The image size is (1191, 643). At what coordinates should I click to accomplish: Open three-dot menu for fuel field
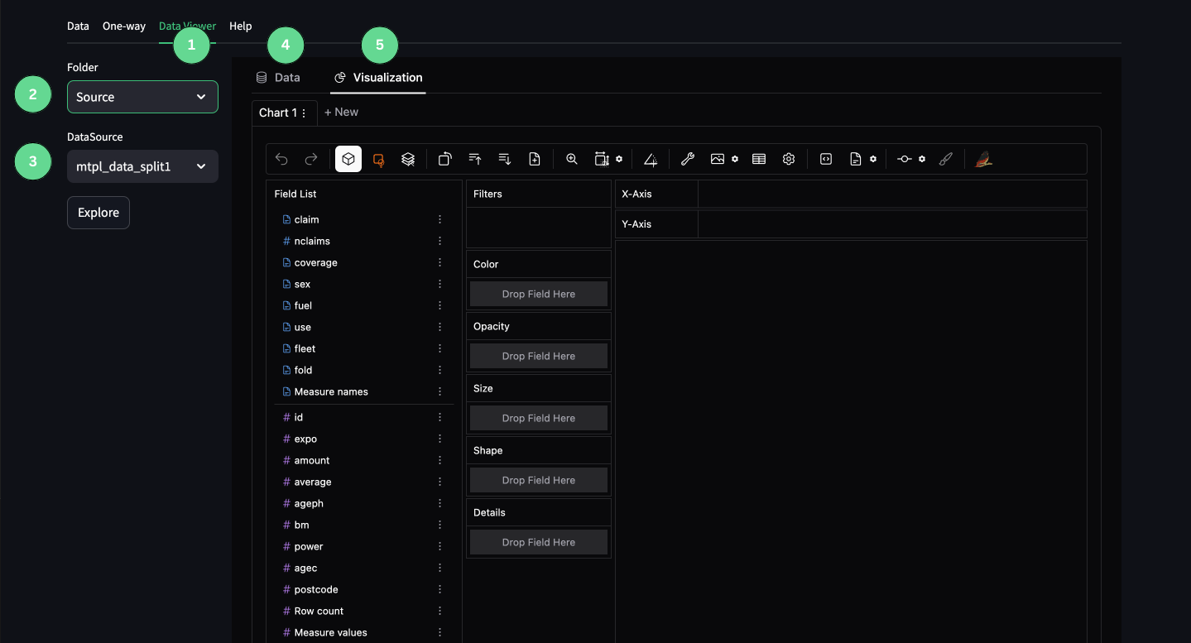coord(440,305)
